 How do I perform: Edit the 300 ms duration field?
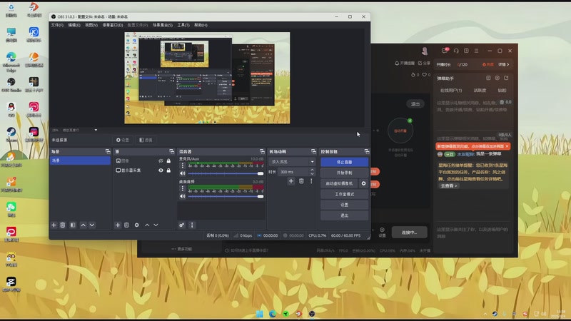coord(294,172)
